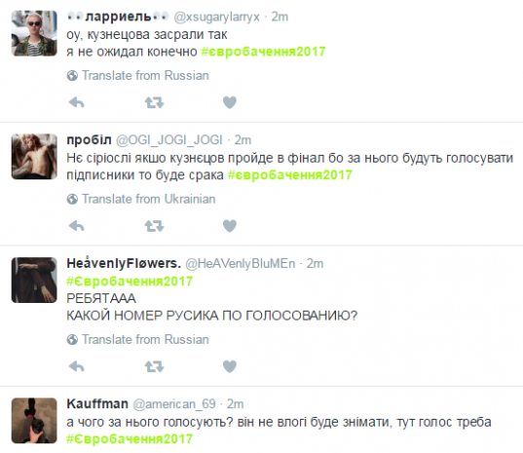Image resolution: width=523 pixels, height=453 pixels.
Task: Open the @american_69 handle link
Action: [x=174, y=404]
